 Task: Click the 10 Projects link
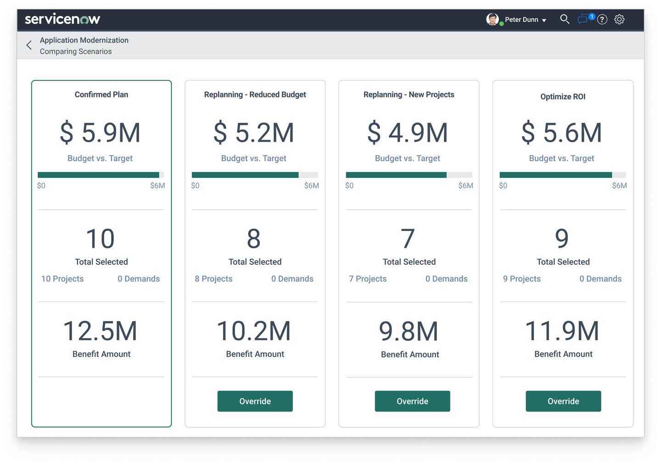tap(62, 278)
